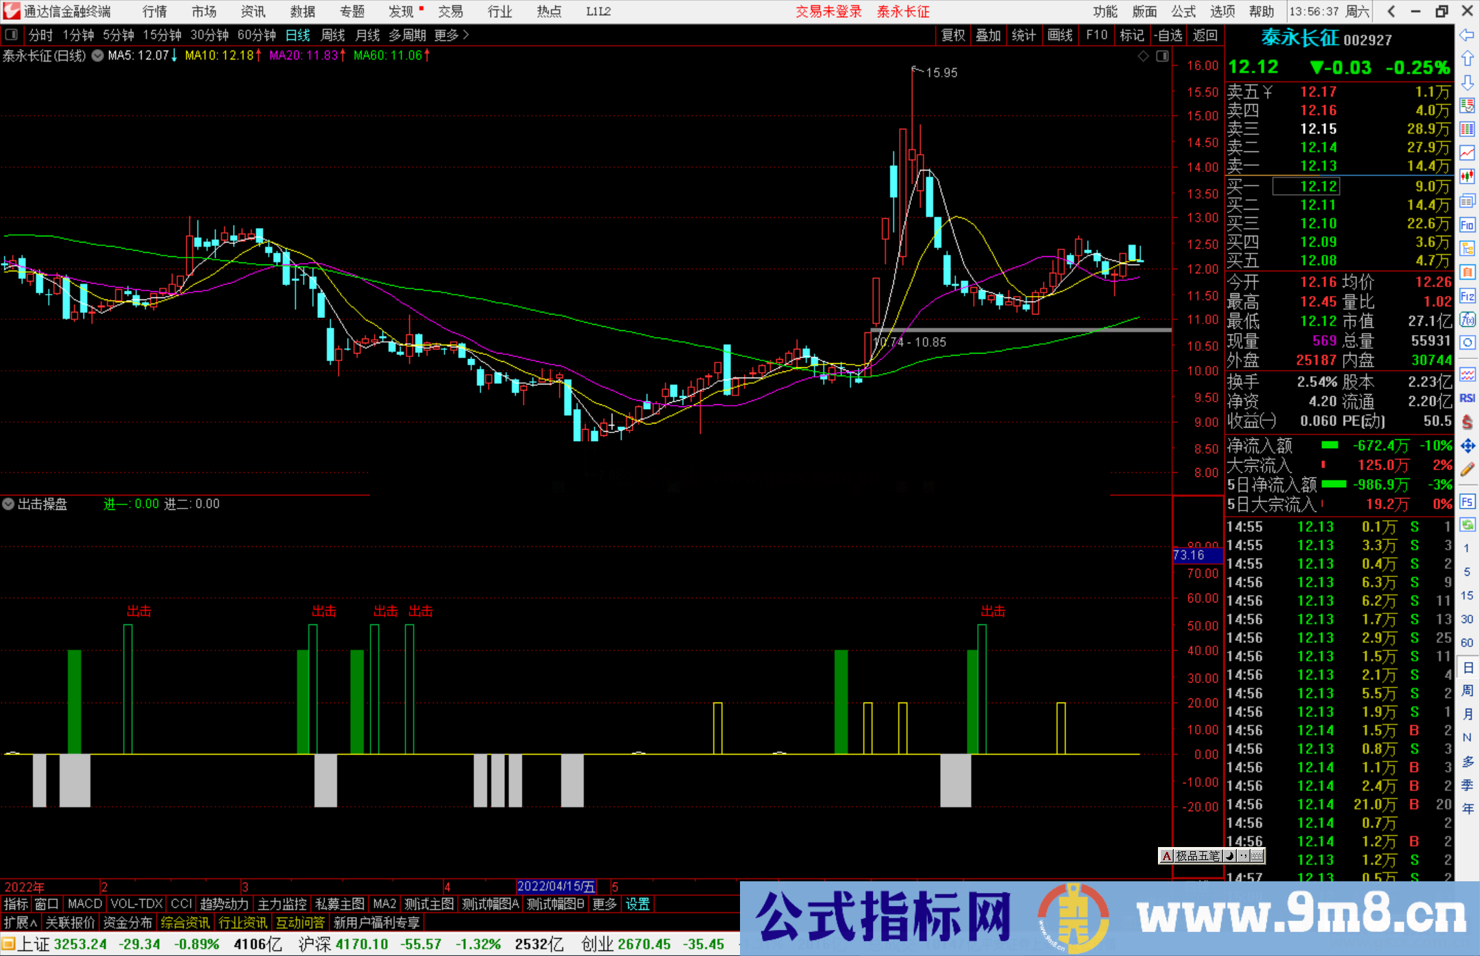This screenshot has width=1480, height=956.
Task: Open the 扩展 expander at bottom-left
Action: [21, 922]
